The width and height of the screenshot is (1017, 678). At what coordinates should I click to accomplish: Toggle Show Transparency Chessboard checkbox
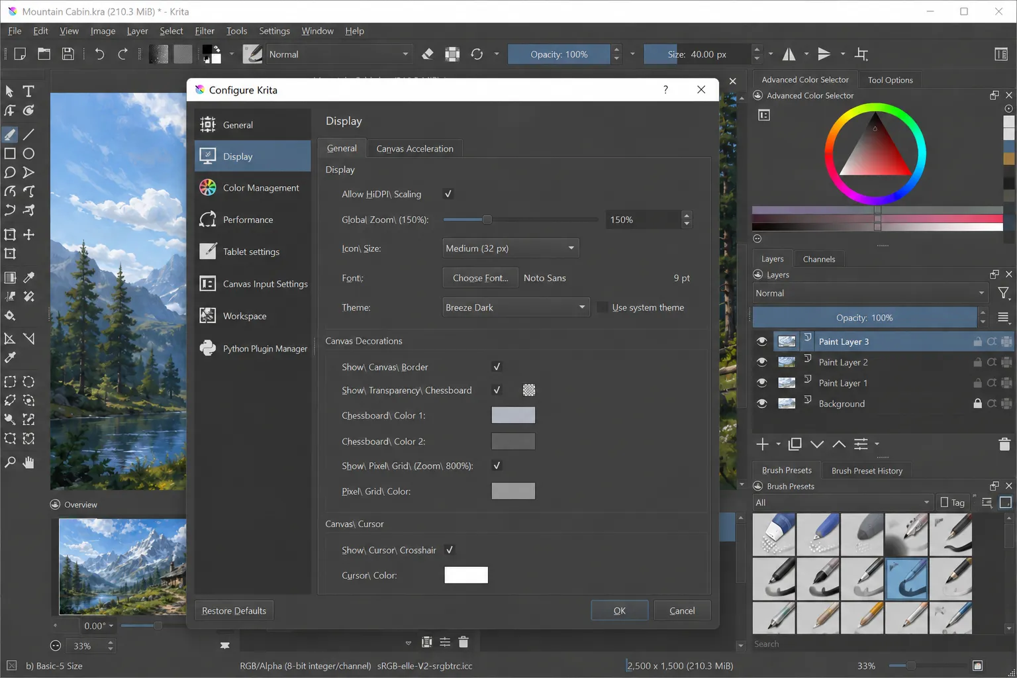point(497,390)
